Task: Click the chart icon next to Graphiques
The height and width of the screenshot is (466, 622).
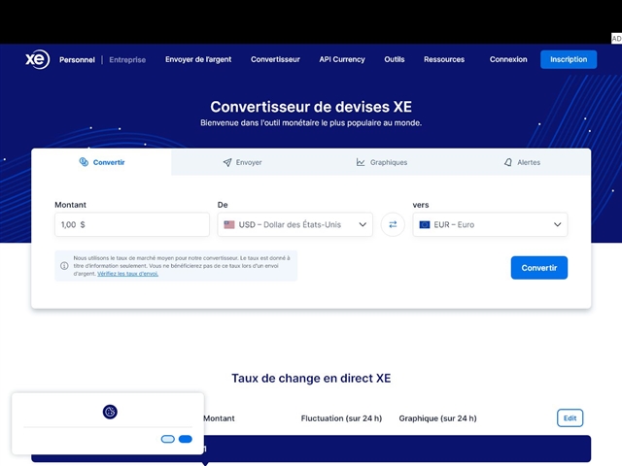Action: [x=361, y=162]
